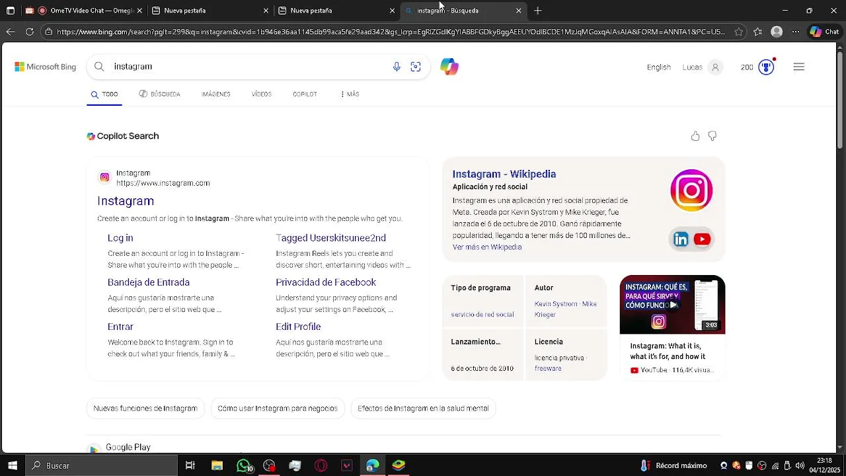Open Copilot Chat in the browser toolbar
The image size is (846, 476).
point(824,32)
